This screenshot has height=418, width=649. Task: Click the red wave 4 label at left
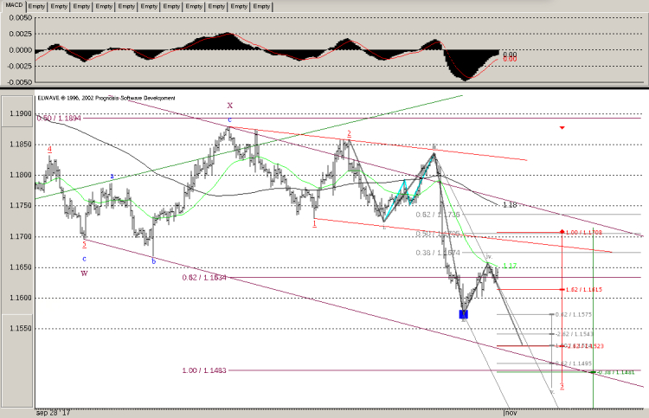[50, 148]
